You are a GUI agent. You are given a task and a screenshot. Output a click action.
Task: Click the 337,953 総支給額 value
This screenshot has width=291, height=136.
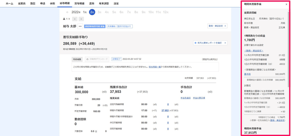(x=200, y=78)
